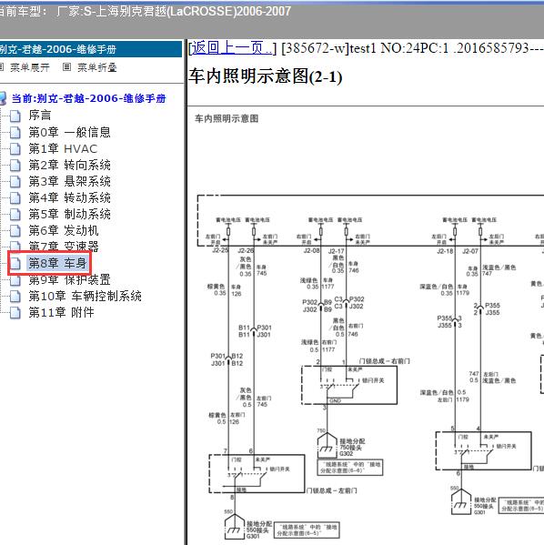Viewport: 544px width, 545px height.
Task: Click connector label J2-08 in diagram
Action: coord(311,250)
